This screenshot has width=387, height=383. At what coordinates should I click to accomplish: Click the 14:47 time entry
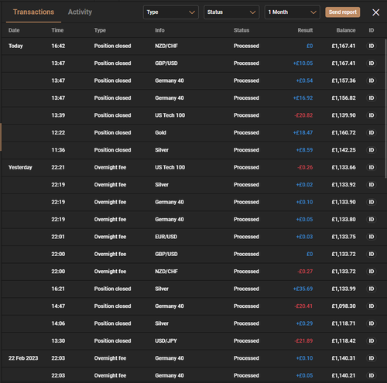pos(58,306)
